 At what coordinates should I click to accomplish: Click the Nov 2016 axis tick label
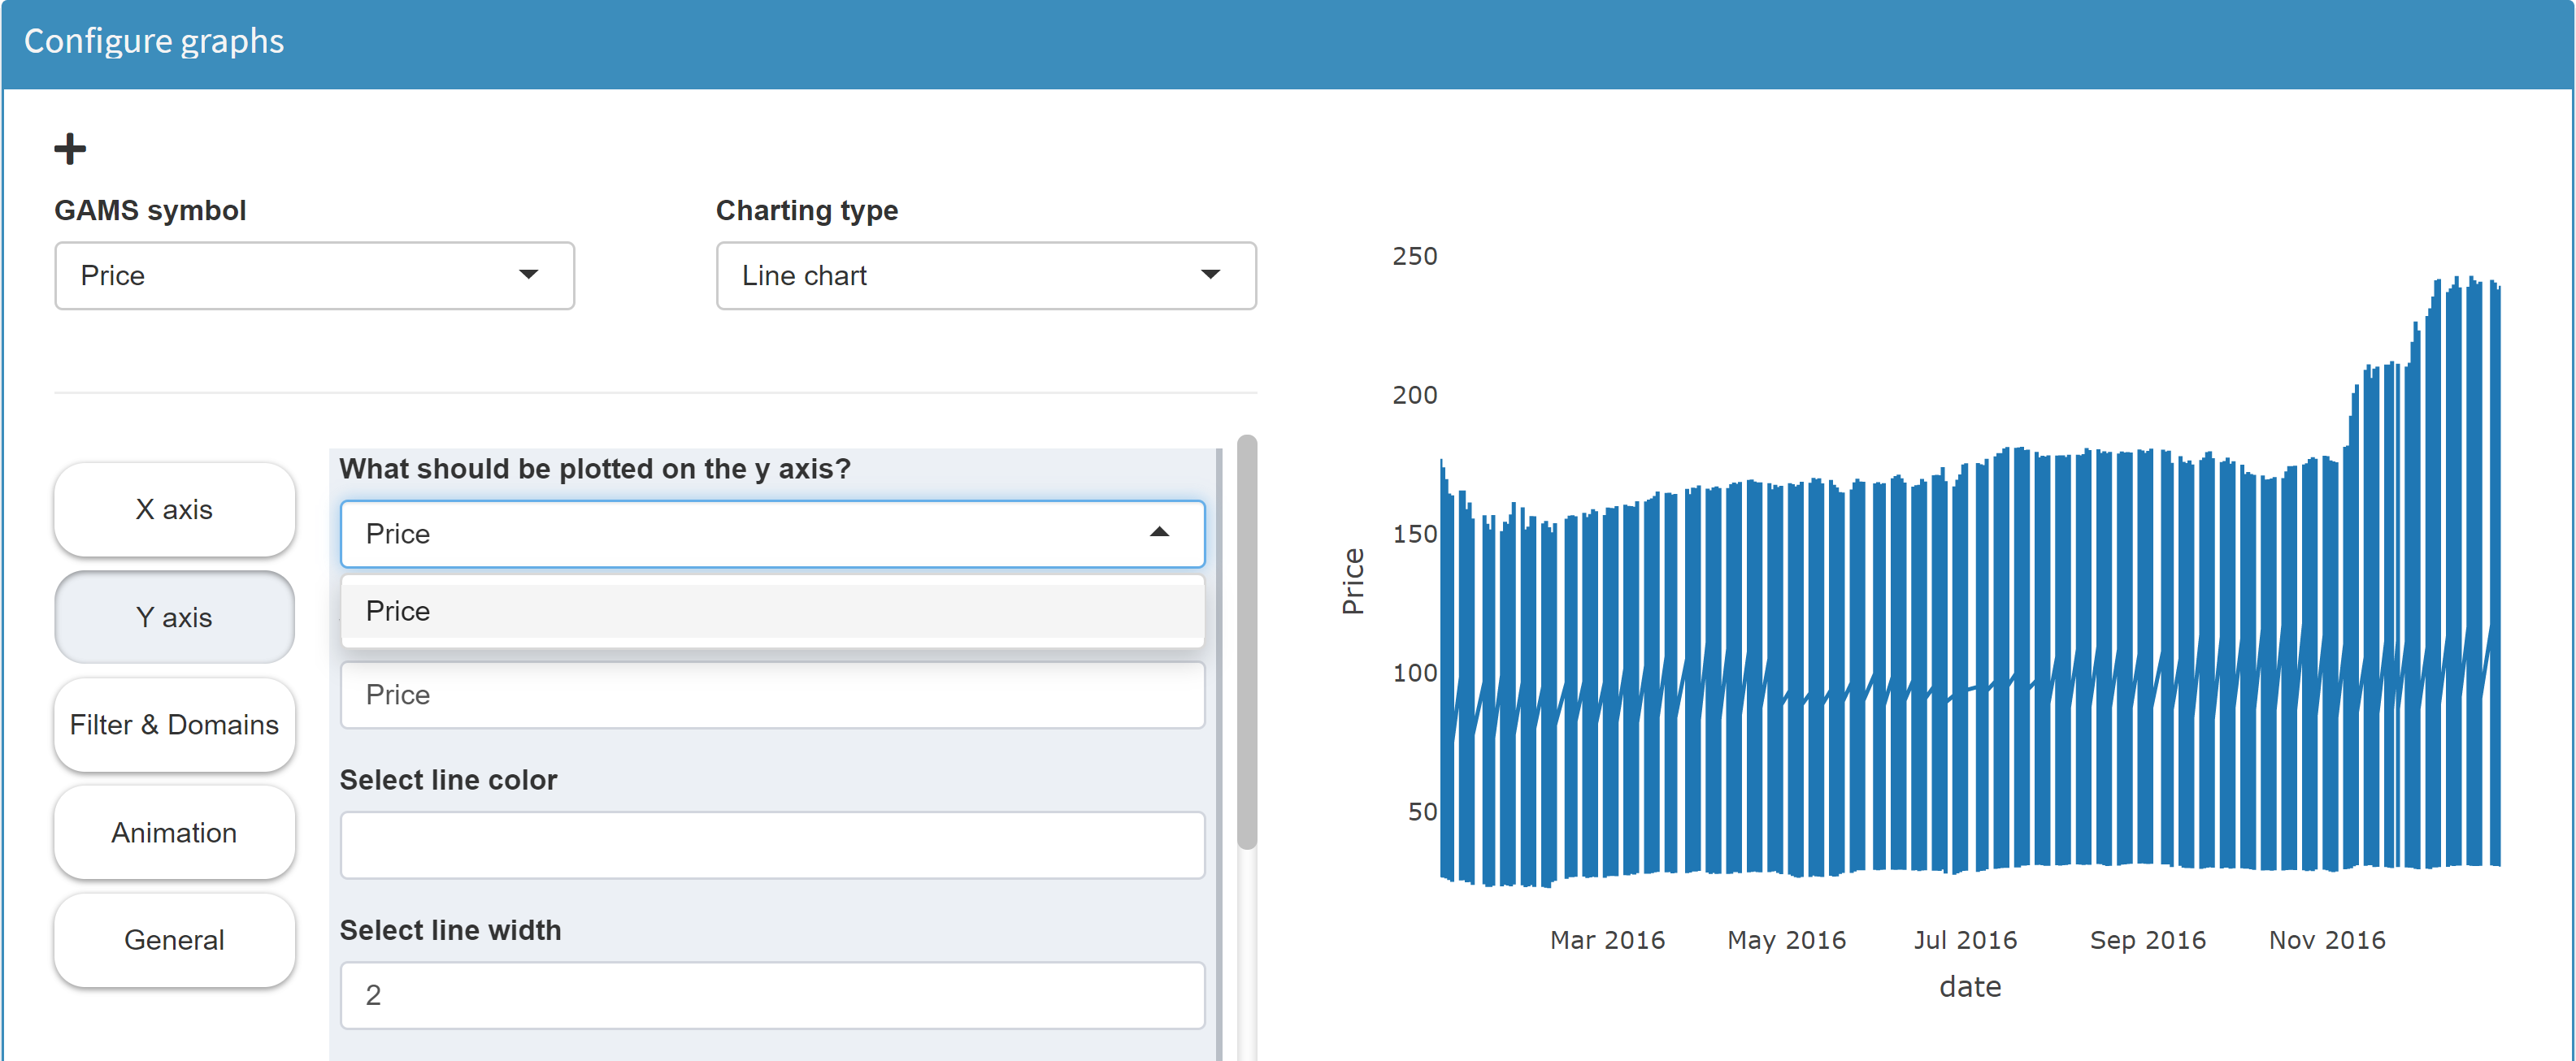pyautogui.click(x=2326, y=940)
